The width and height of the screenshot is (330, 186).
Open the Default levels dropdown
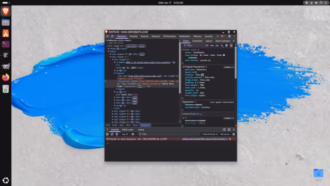[x=210, y=134]
